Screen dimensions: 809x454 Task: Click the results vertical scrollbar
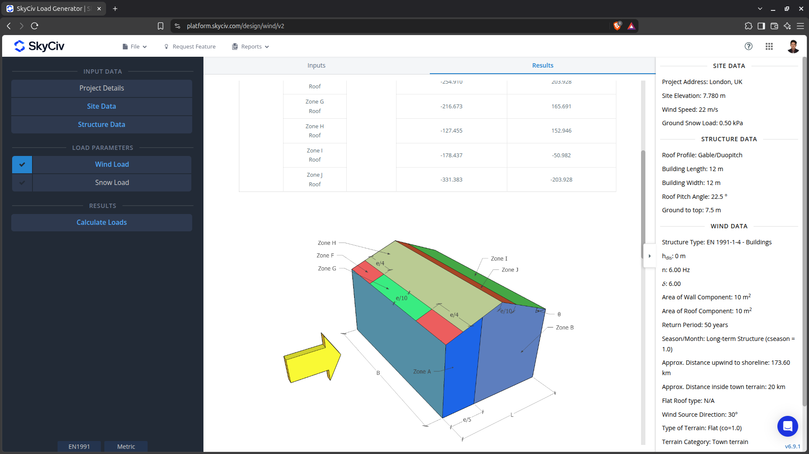pyautogui.click(x=643, y=204)
